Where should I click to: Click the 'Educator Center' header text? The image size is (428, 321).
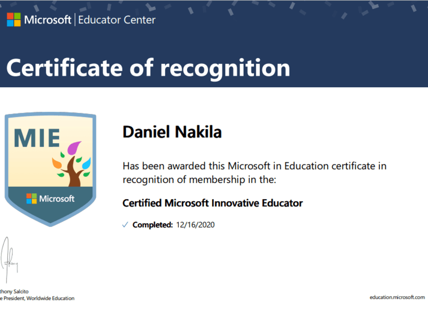[117, 20]
